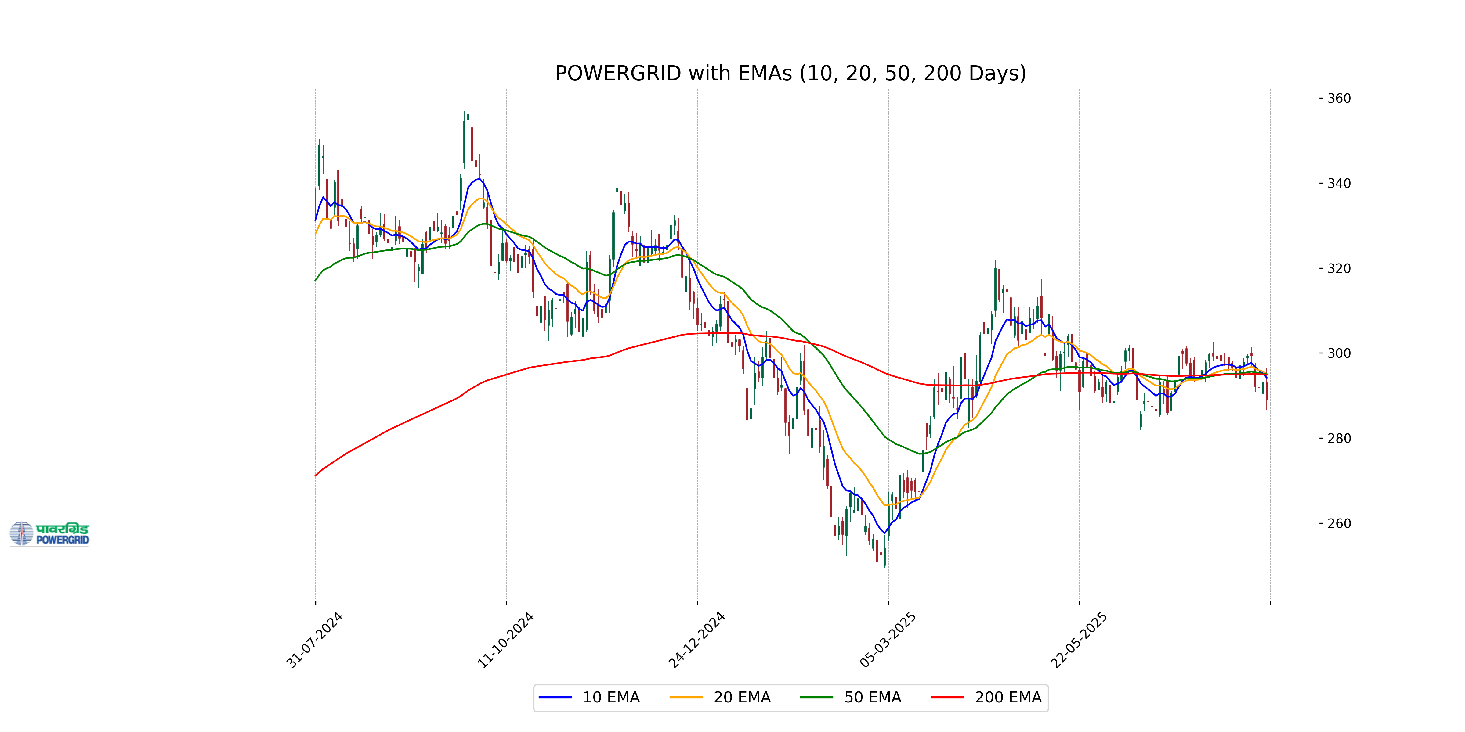Click the 340 y-axis price label
Screen dimensions: 1465x732
pyautogui.click(x=1339, y=183)
